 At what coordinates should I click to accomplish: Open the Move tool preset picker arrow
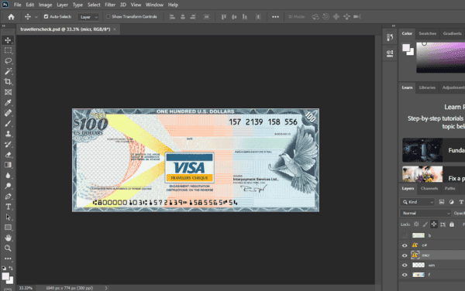click(x=36, y=17)
